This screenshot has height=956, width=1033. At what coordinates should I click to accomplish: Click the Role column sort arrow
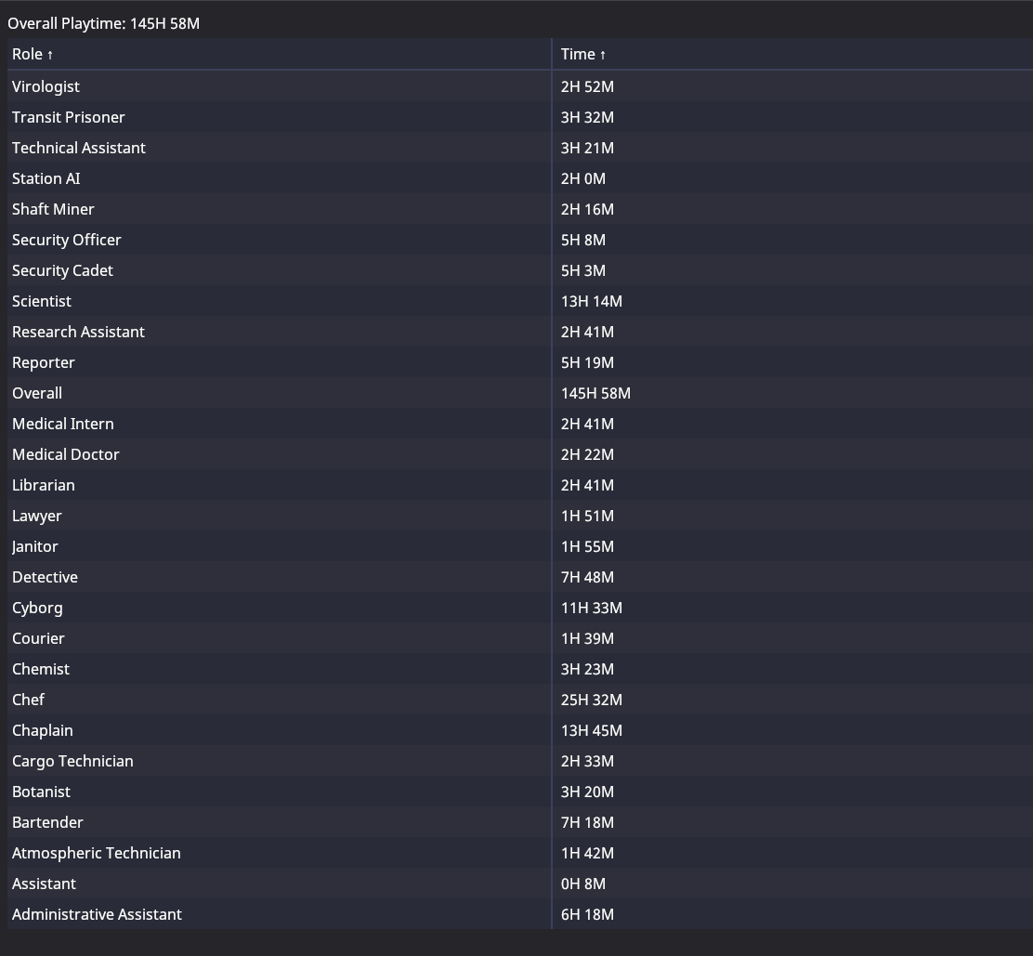pos(50,56)
